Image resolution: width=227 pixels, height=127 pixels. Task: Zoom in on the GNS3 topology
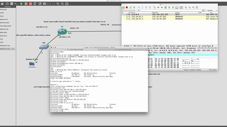pos(58,4)
